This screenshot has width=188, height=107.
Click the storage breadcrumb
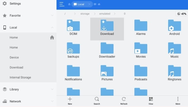point(85,14)
